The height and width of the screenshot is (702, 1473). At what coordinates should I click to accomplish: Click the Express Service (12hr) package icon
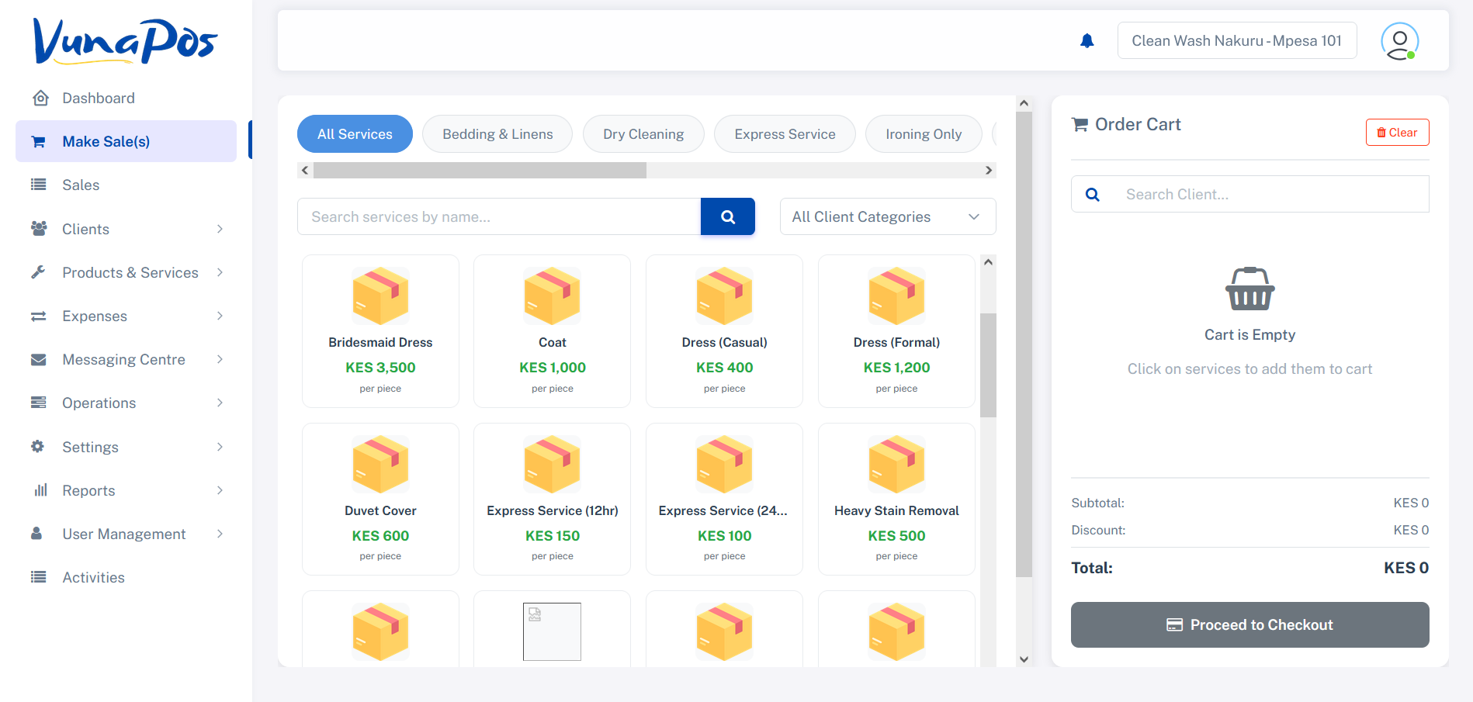point(553,464)
